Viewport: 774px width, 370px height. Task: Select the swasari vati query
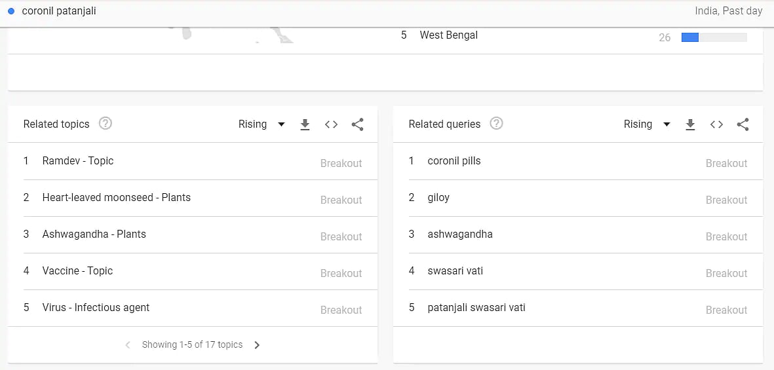[455, 271]
